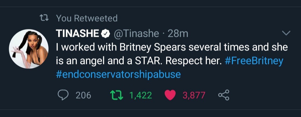Click the small retweet icon beside You Retweeted
This screenshot has width=301, height=117.
pos(44,18)
